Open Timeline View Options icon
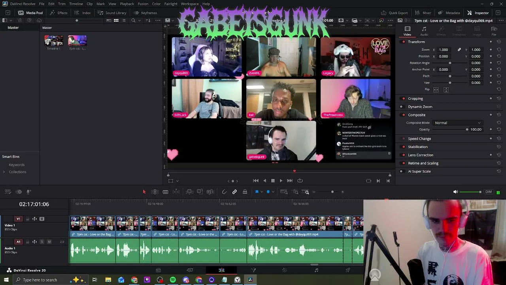Image resolution: width=506 pixels, height=285 pixels. tap(8, 192)
